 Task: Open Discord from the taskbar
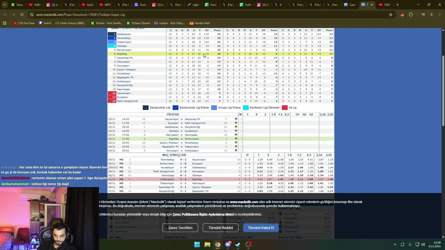[228, 244]
